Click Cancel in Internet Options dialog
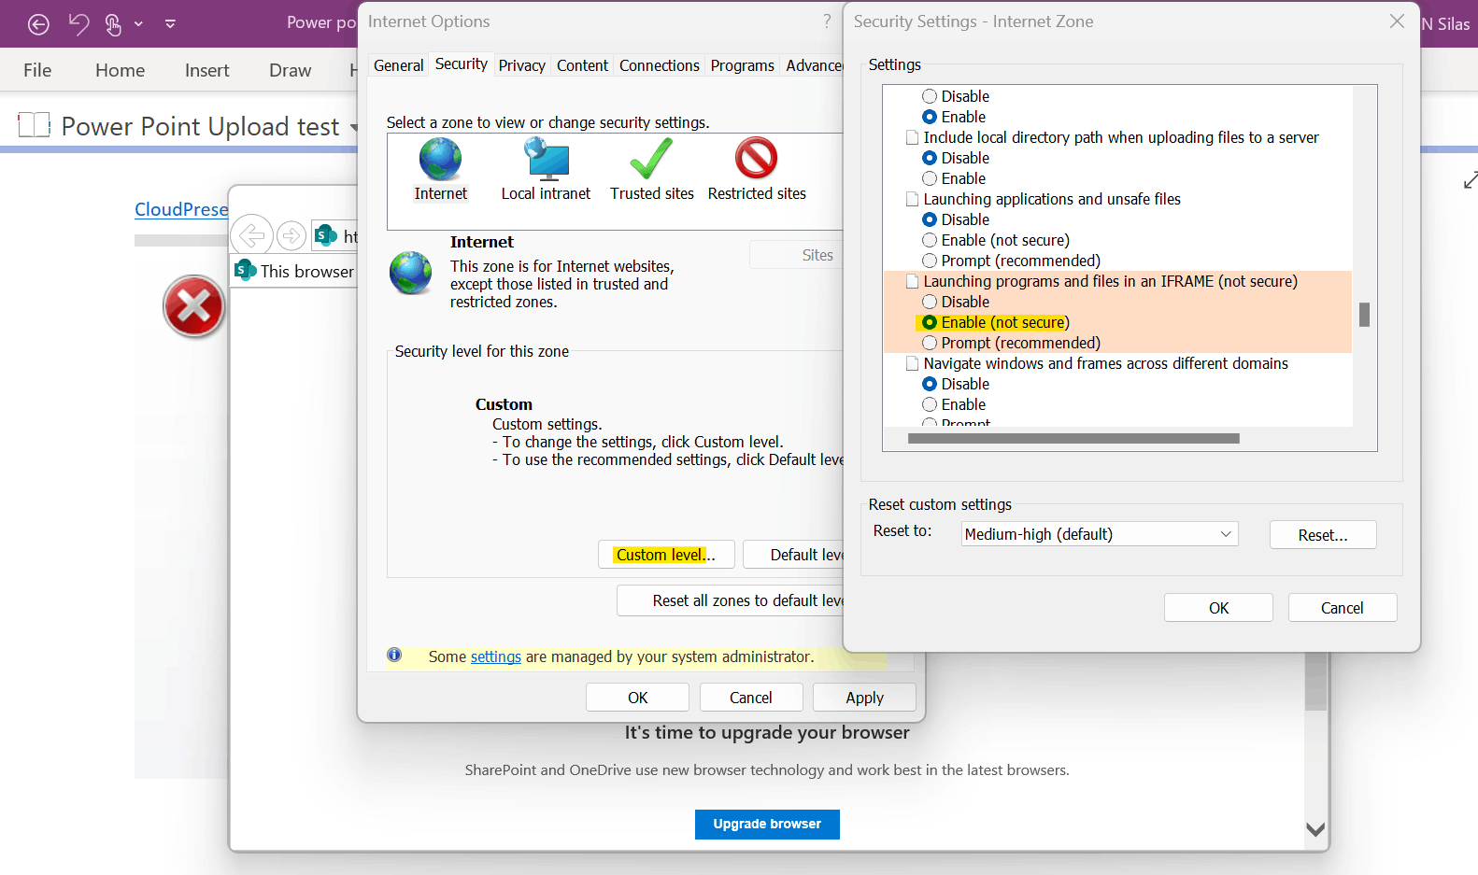 pyautogui.click(x=750, y=698)
